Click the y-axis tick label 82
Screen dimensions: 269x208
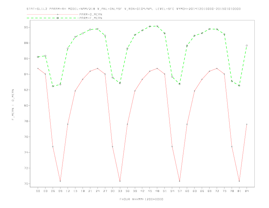click(26, 90)
